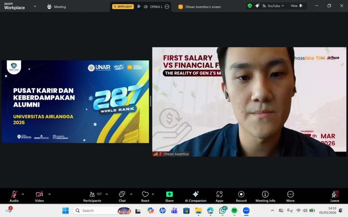This screenshot has width=348, height=217.
Task: Open Microsoft Store from the taskbar
Action: click(187, 211)
